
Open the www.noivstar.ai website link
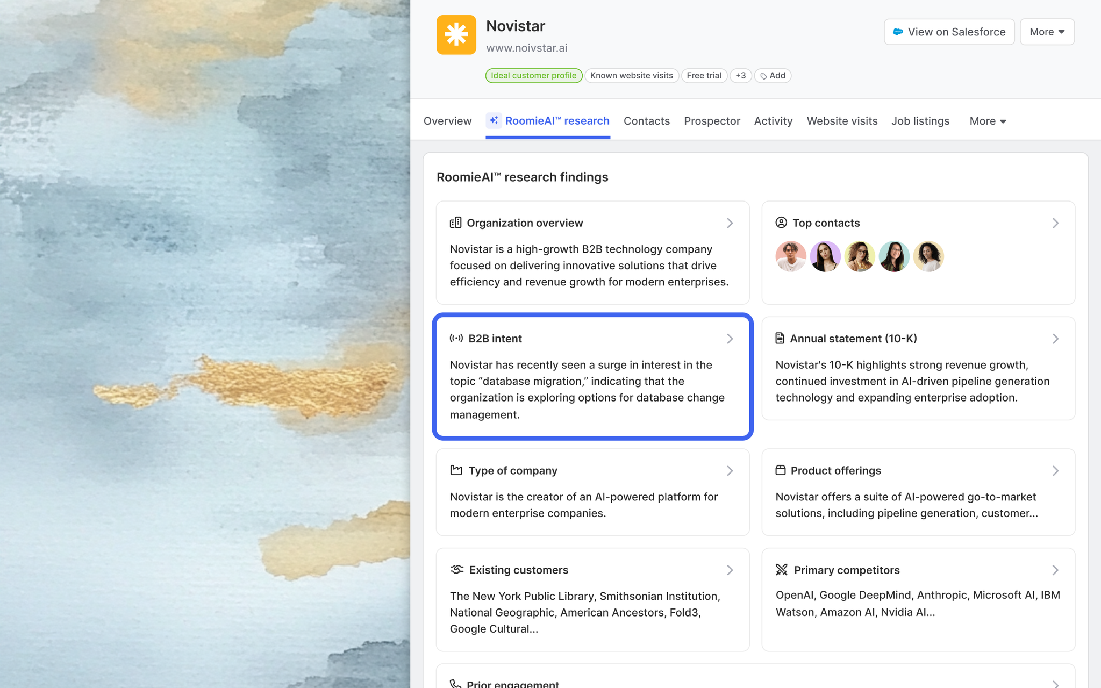pos(526,48)
